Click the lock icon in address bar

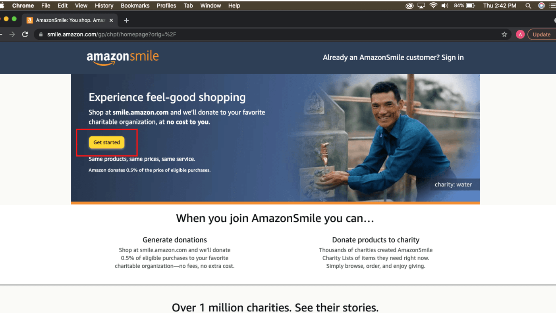tap(41, 35)
